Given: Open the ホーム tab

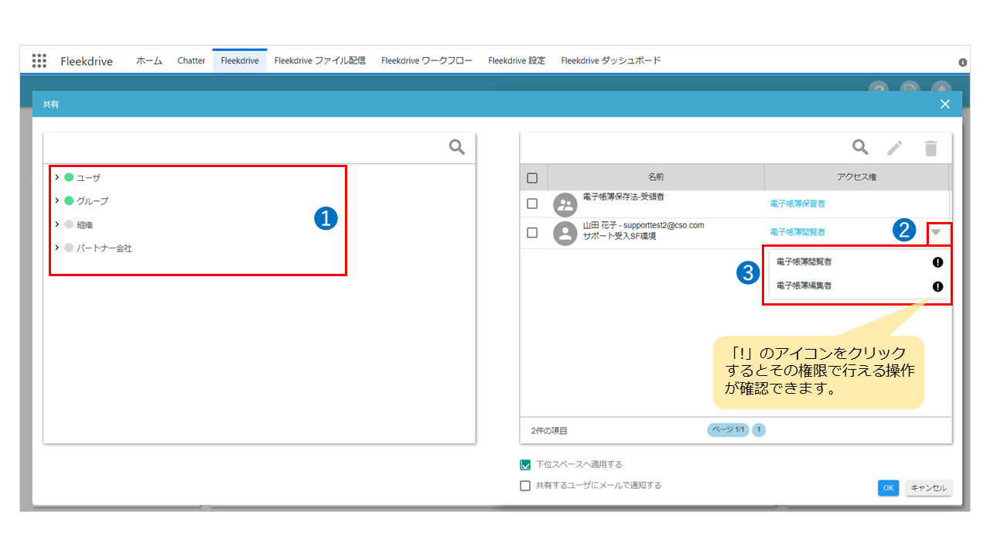Looking at the screenshot, I should click(x=149, y=61).
